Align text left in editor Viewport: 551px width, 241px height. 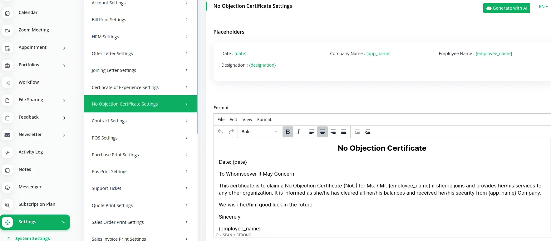(312, 132)
